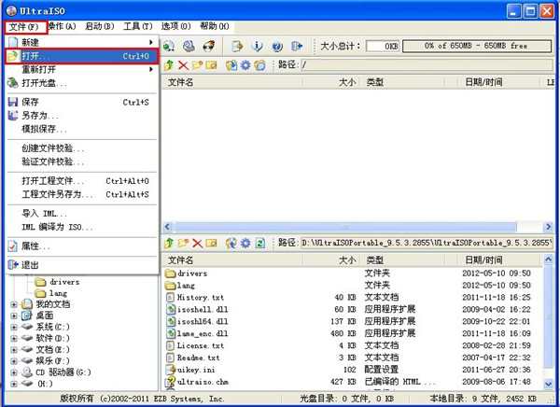Click the 大小总计 size field
This screenshot has height=407, width=560.
click(383, 46)
